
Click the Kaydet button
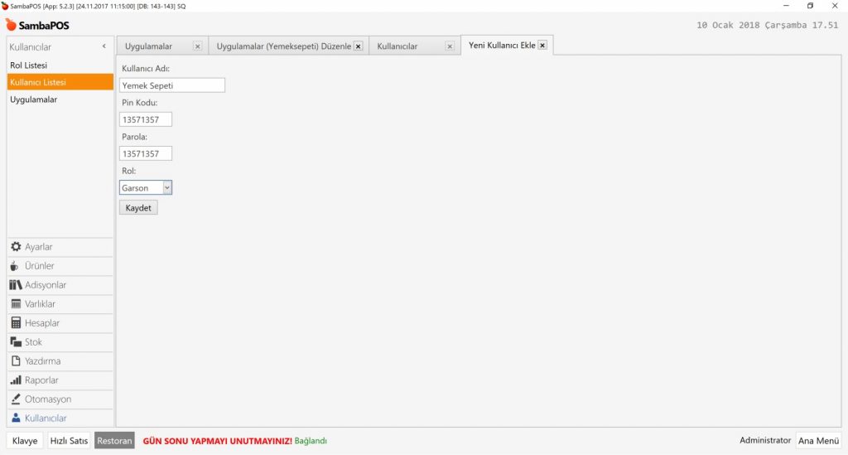pyautogui.click(x=137, y=208)
